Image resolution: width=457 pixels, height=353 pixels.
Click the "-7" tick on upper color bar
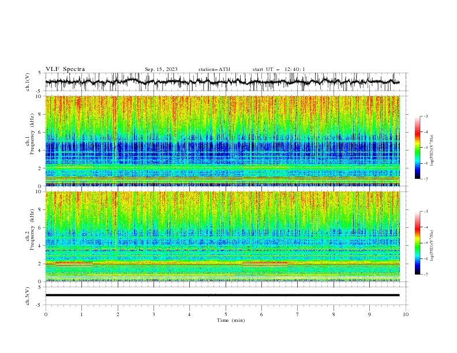[426, 179]
